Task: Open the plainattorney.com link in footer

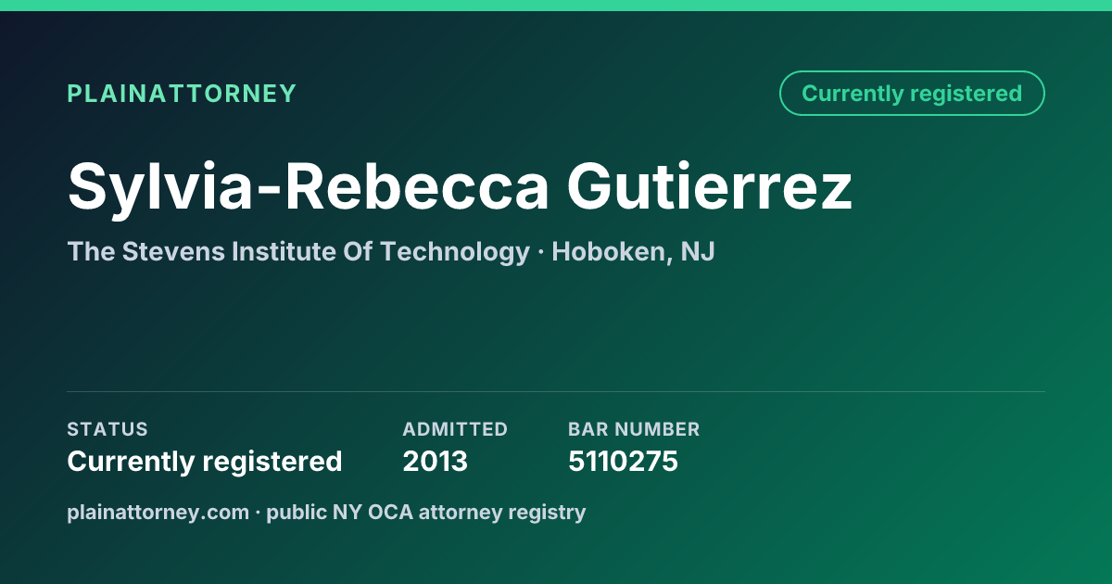Action: (x=158, y=512)
